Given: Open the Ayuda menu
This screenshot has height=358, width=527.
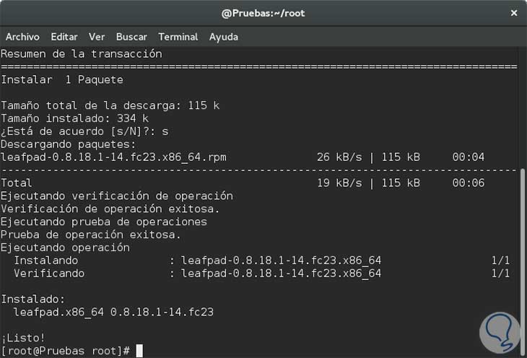Looking at the screenshot, I should (x=224, y=37).
